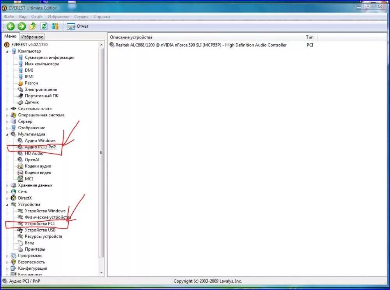Select Устройства PCI tree item
The image size is (390, 290).
click(x=39, y=223)
